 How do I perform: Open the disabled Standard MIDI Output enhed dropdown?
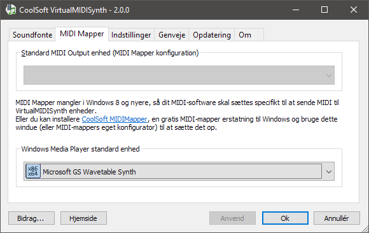(x=179, y=75)
